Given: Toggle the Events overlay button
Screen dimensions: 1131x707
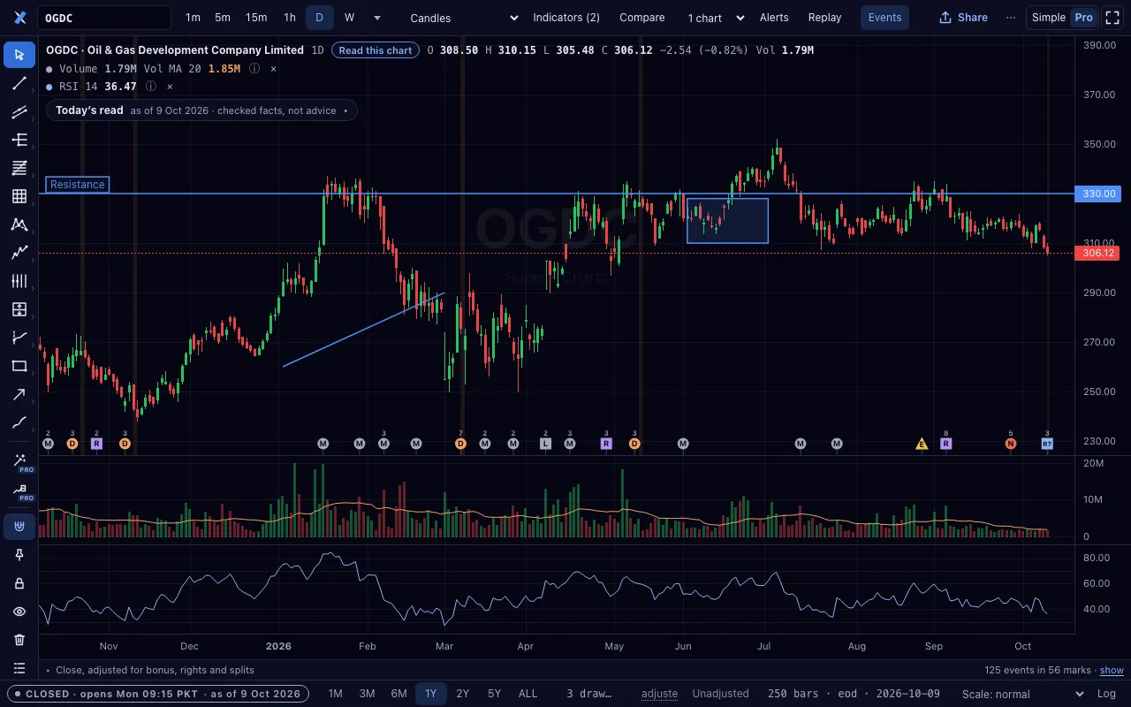Looking at the screenshot, I should 884,18.
